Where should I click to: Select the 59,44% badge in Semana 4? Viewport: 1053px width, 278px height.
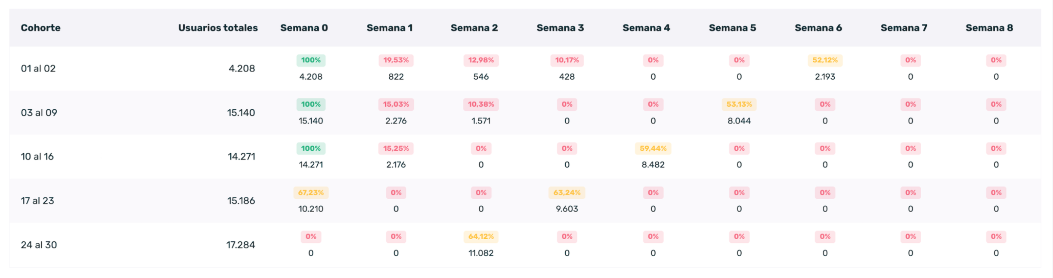tap(653, 148)
